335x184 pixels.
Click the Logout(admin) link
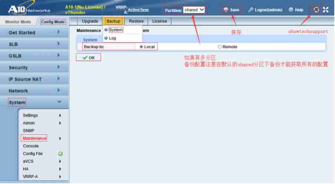[x=268, y=10]
